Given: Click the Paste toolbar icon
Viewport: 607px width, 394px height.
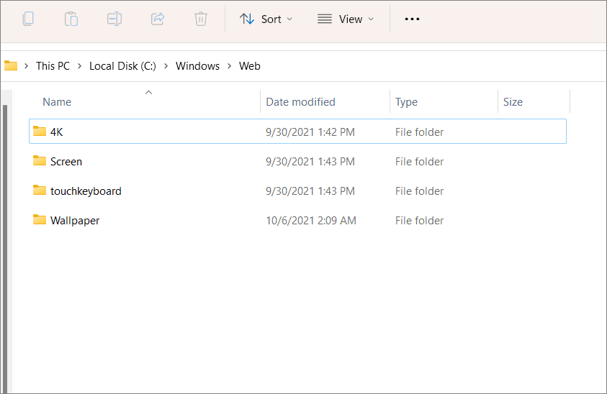Looking at the screenshot, I should tap(71, 19).
